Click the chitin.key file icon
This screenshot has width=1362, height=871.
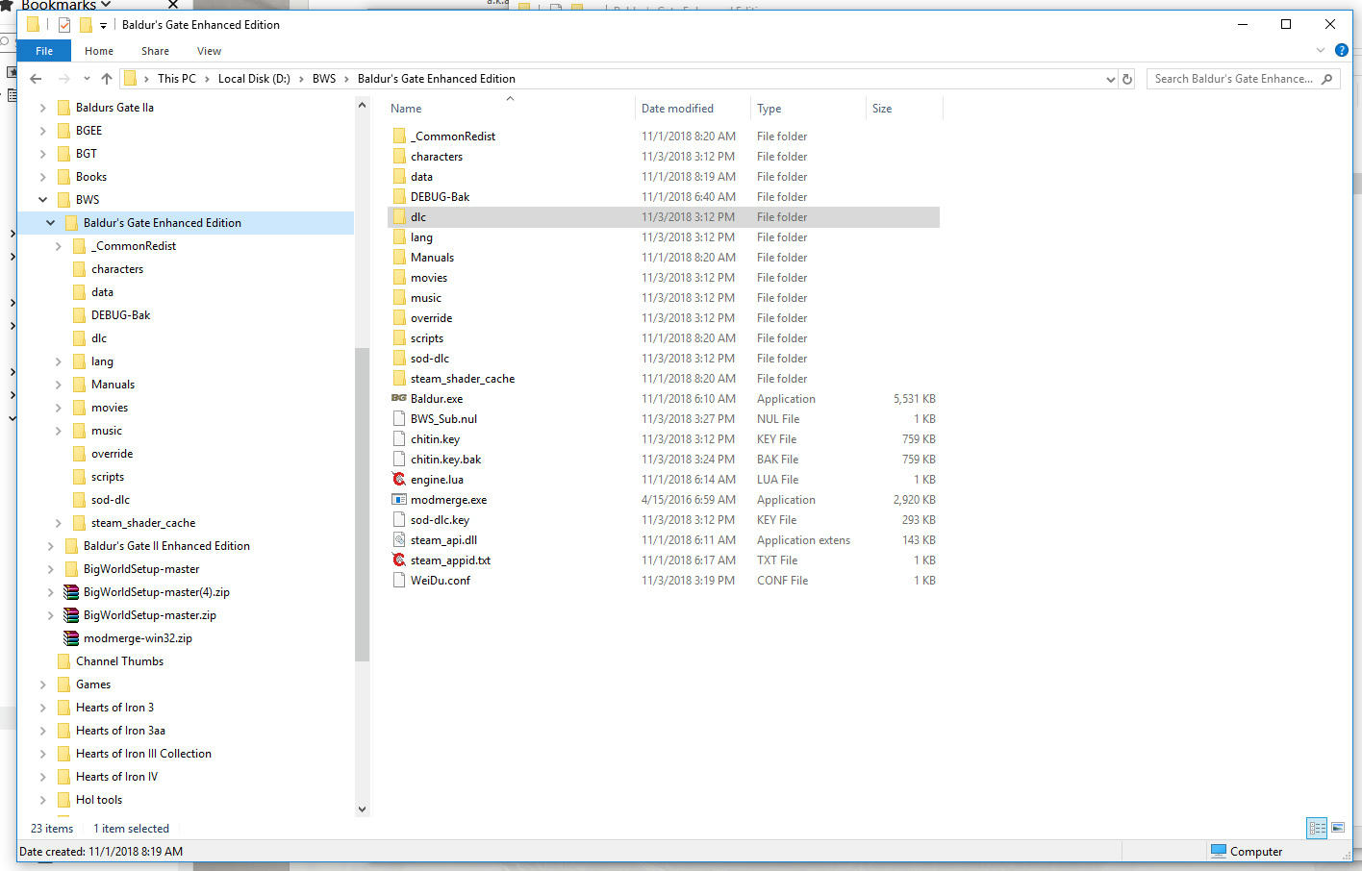pyautogui.click(x=399, y=438)
